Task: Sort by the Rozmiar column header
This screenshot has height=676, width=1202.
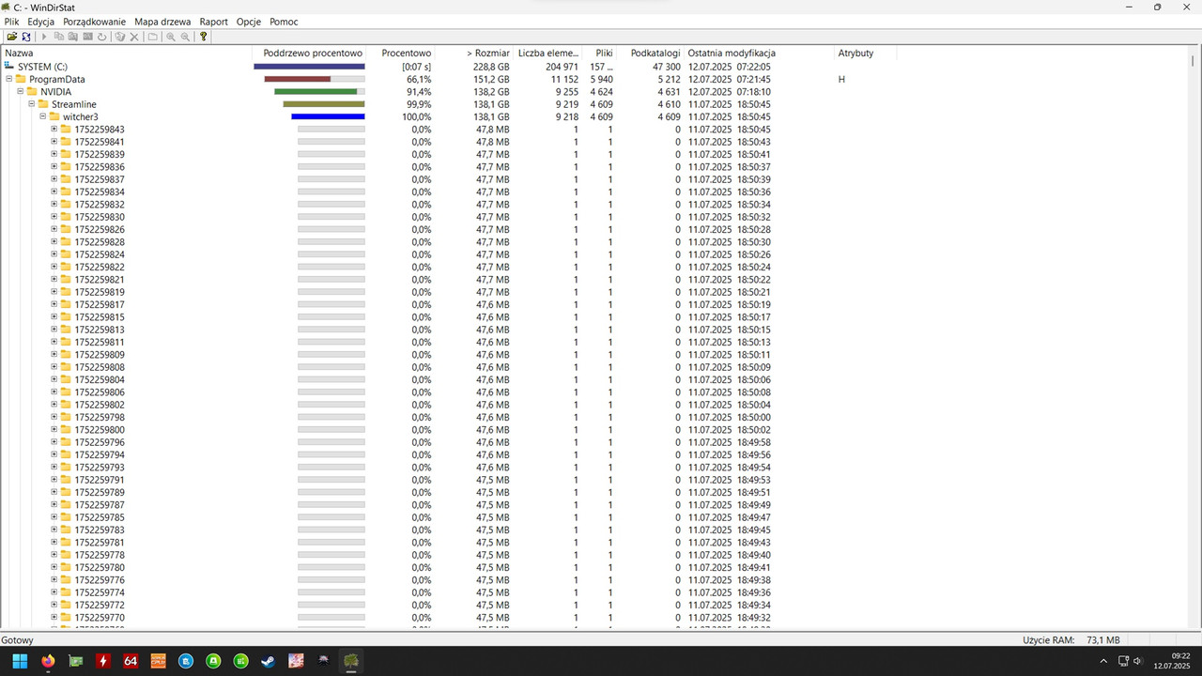Action: [474, 54]
